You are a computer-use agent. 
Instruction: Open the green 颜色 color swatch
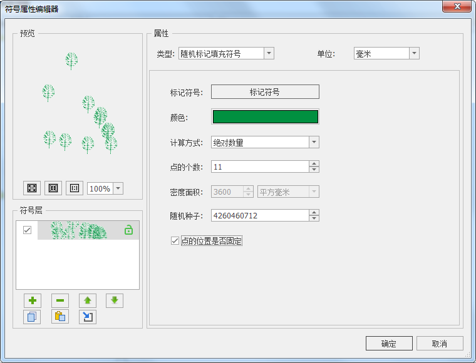tap(266, 117)
